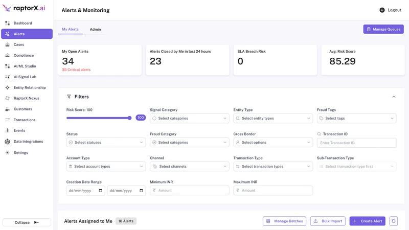The height and width of the screenshot is (230, 409).
Task: Open the Entity Type dropdown
Action: click(273, 119)
